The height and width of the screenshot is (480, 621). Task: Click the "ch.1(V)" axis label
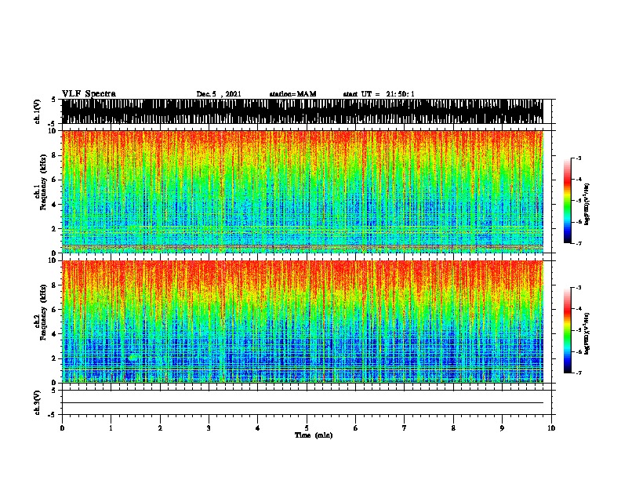pos(37,111)
